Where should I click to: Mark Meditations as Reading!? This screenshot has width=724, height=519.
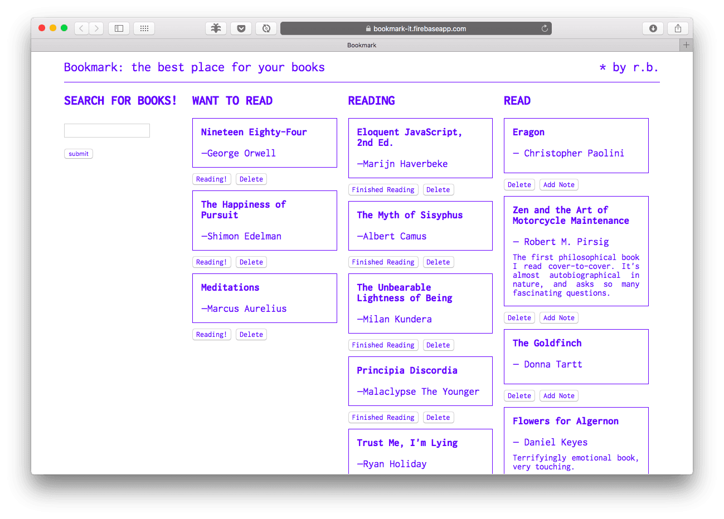(x=212, y=335)
